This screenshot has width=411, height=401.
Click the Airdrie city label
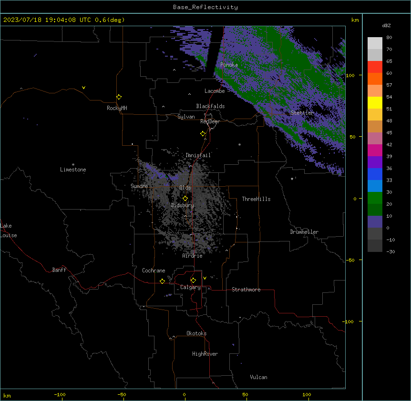coord(192,256)
